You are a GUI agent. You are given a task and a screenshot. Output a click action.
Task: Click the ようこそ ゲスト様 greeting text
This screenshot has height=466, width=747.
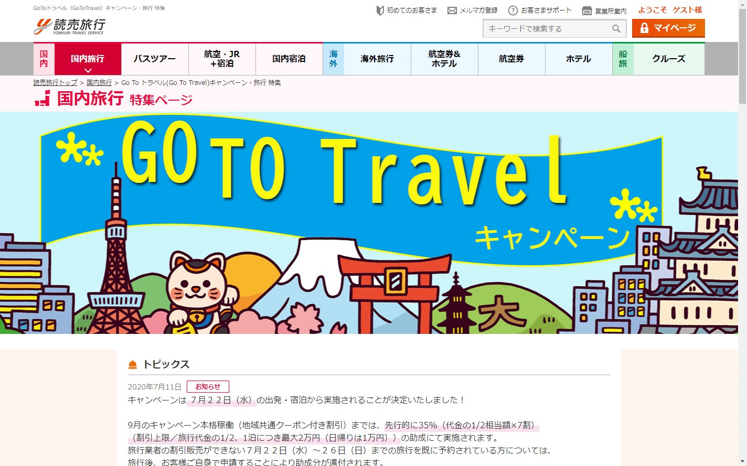pos(670,10)
